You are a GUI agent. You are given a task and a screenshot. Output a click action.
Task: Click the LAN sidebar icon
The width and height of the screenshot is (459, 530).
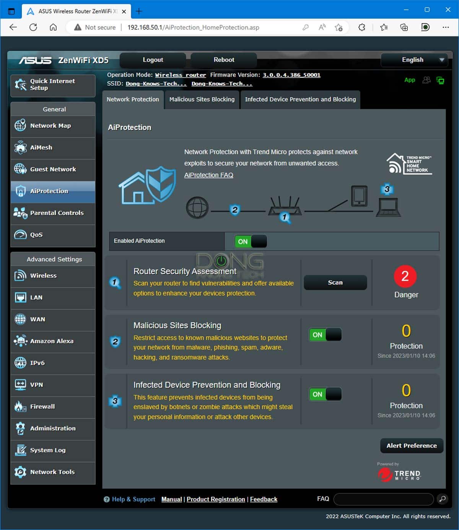(x=20, y=297)
